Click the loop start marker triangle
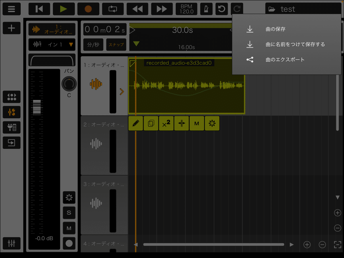This screenshot has width=344, height=258. click(132, 30)
